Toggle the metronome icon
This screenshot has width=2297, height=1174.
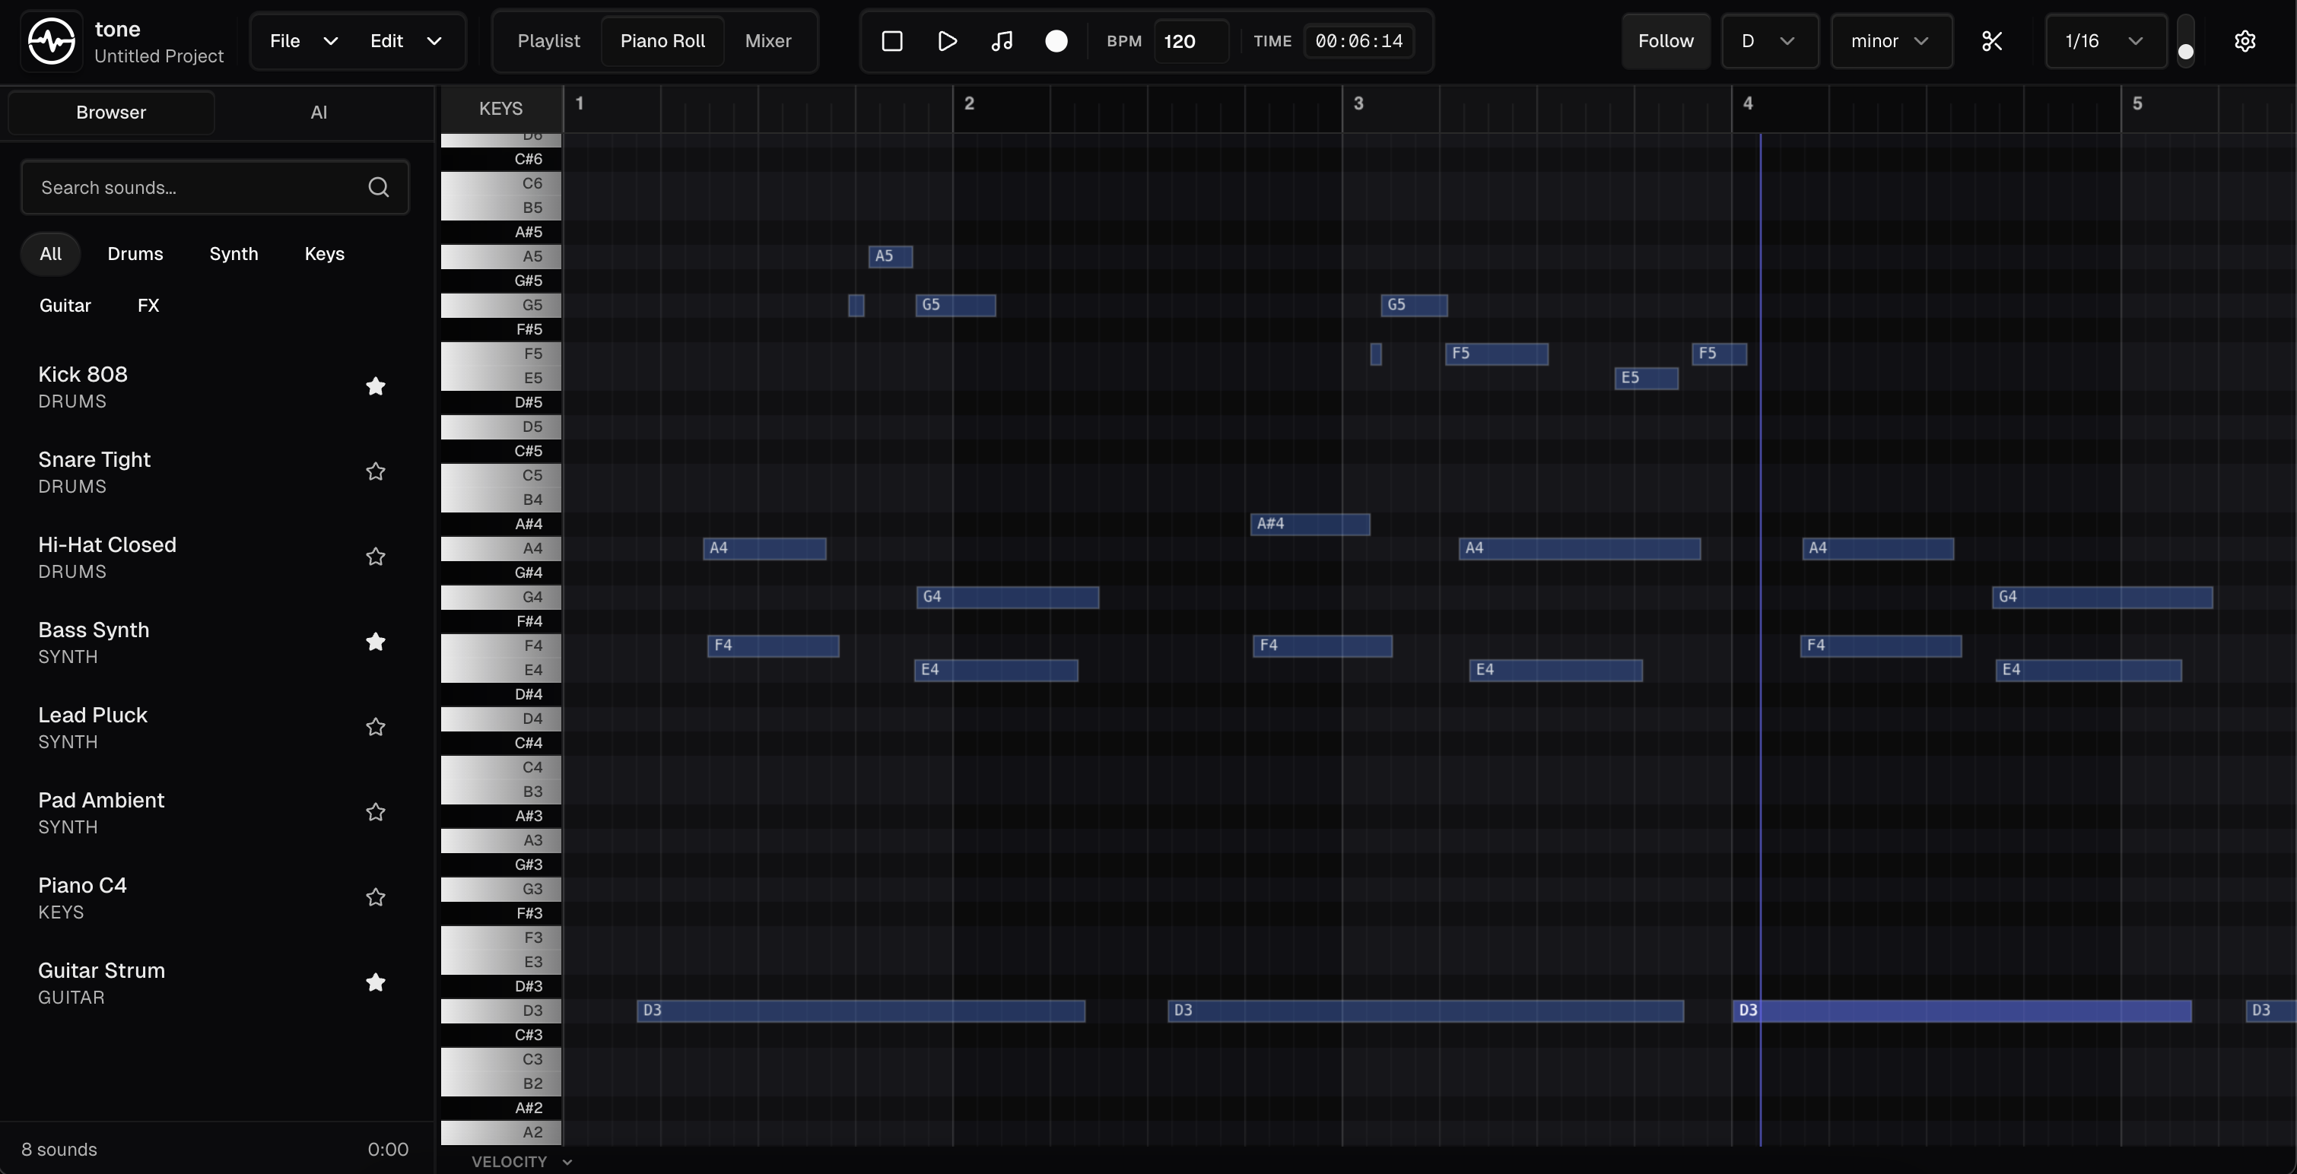tap(1000, 41)
